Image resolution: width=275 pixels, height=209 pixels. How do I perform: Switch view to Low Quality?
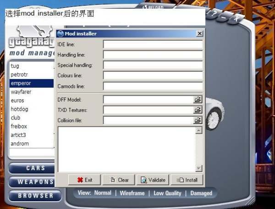click(x=167, y=193)
